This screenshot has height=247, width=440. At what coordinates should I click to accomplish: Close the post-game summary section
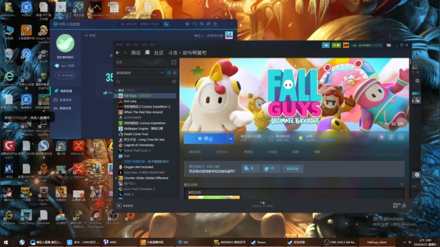pos(402,185)
